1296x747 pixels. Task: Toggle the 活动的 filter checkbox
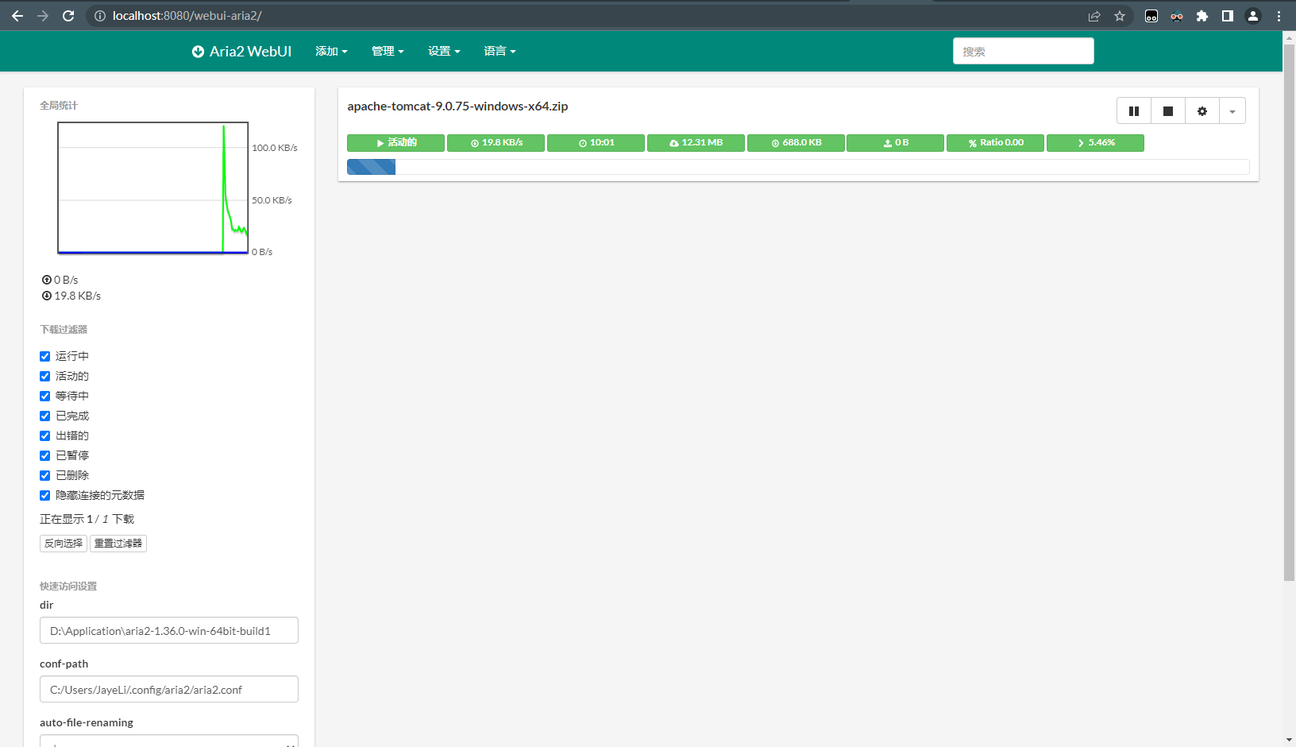pyautogui.click(x=45, y=376)
